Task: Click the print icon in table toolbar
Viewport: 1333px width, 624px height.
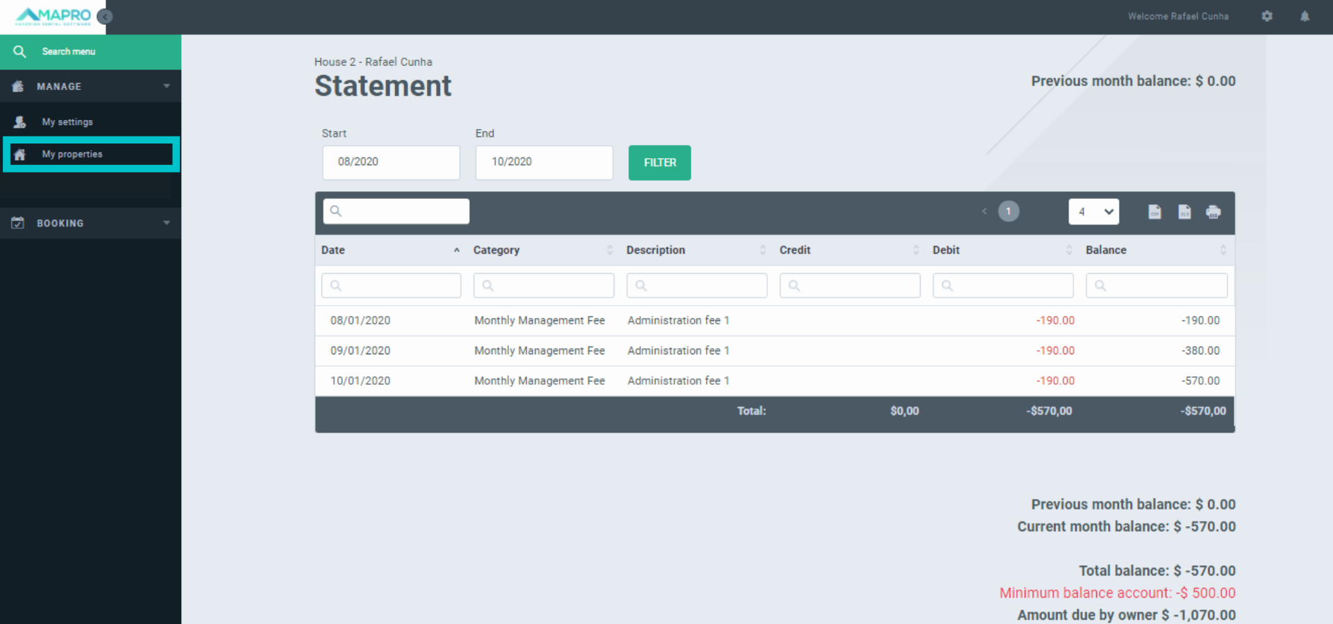Action: [x=1213, y=212]
